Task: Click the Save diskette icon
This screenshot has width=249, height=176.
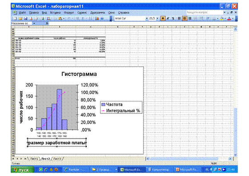Action: click(x=26, y=19)
